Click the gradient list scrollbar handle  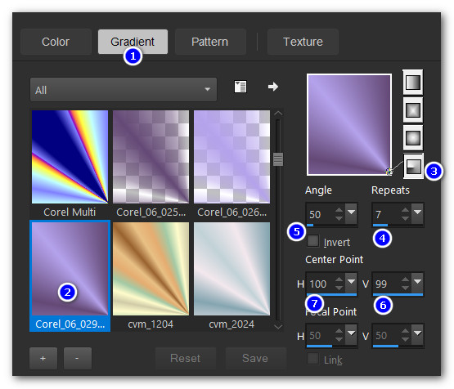[x=278, y=159]
